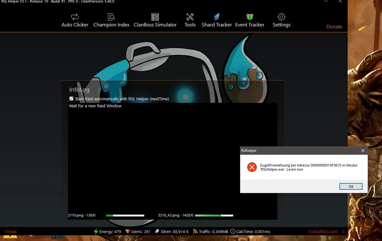Image resolution: width=382 pixels, height=241 pixels.
Task: Click OK in the Rslhelper error dialog
Action: click(x=351, y=187)
